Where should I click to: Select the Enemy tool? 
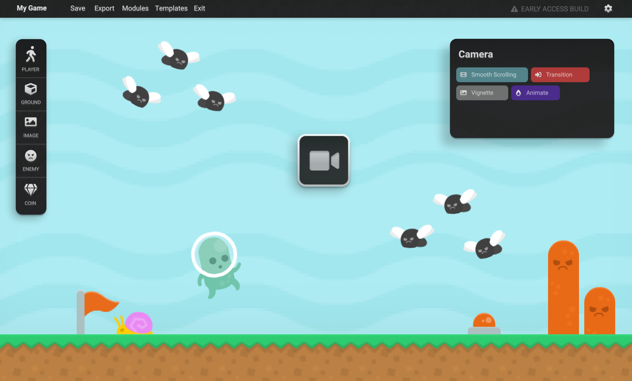(31, 160)
